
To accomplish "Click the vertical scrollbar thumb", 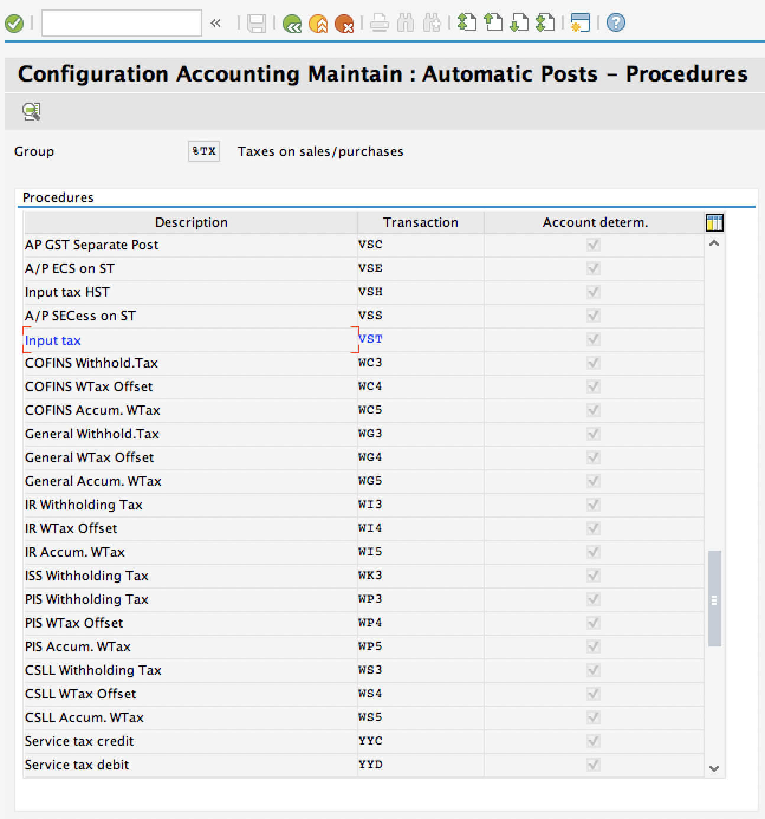I will (714, 599).
